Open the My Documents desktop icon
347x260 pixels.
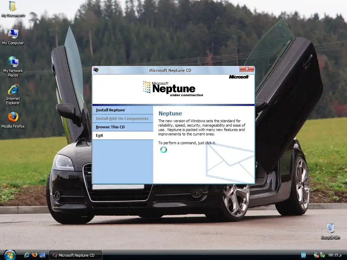pos(13,9)
